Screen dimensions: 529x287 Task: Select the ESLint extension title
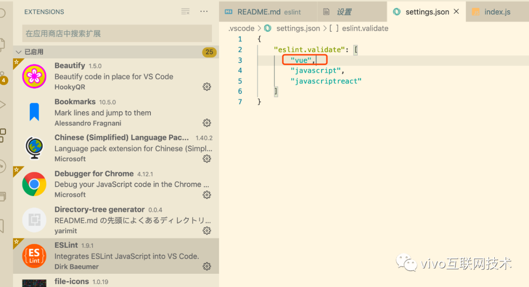tap(66, 245)
